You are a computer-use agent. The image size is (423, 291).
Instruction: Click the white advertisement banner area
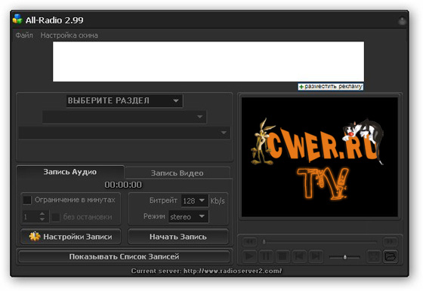[208, 61]
